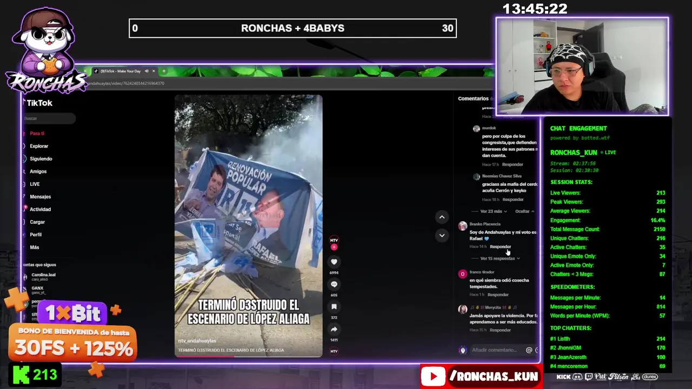
Task: Open Actividad notifications in sidebar
Action: [x=40, y=209]
